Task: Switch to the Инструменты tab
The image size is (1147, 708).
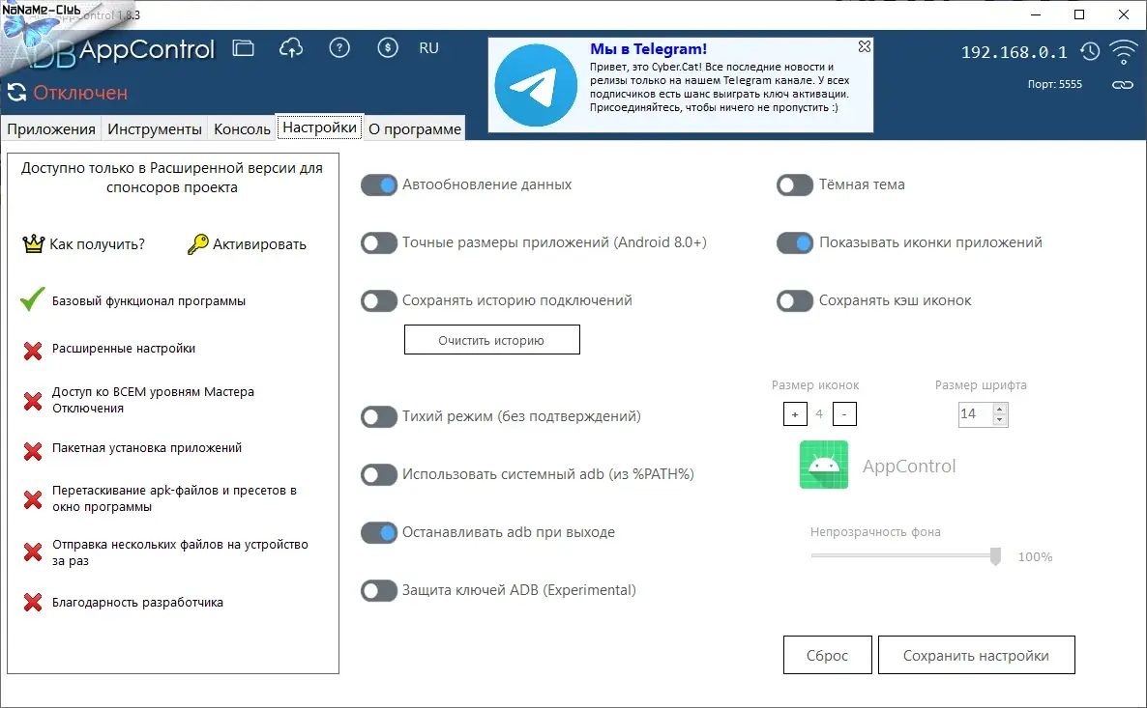Action: [x=155, y=129]
